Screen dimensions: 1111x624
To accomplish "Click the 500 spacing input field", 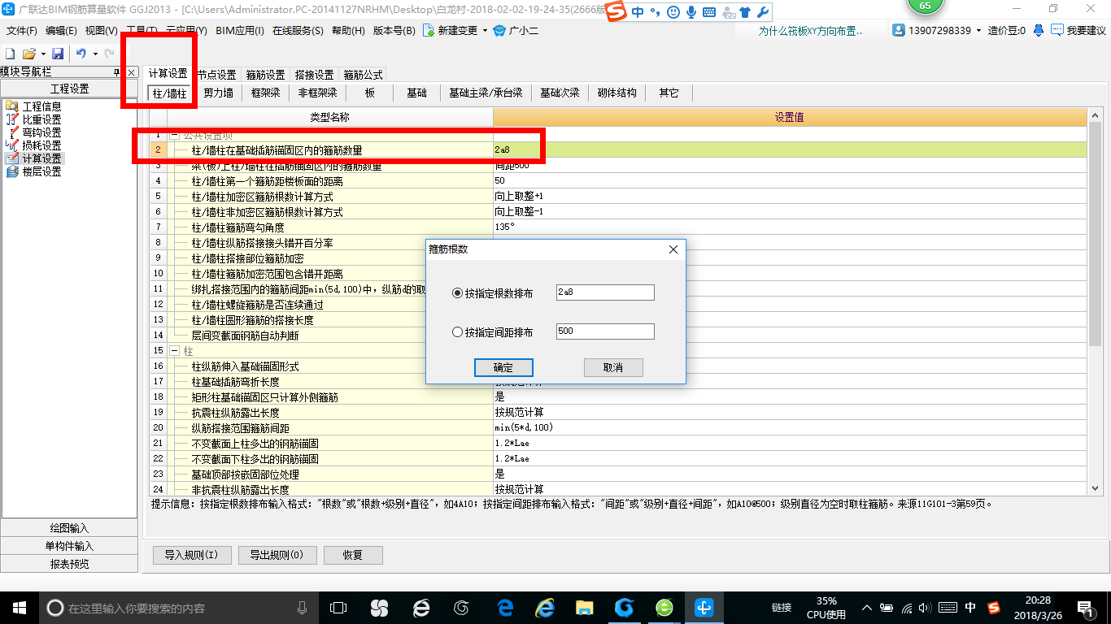I will tap(605, 331).
